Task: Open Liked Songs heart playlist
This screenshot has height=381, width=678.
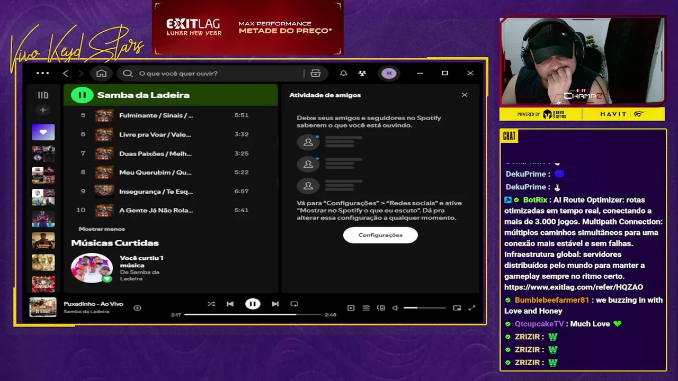Action: coord(43,132)
